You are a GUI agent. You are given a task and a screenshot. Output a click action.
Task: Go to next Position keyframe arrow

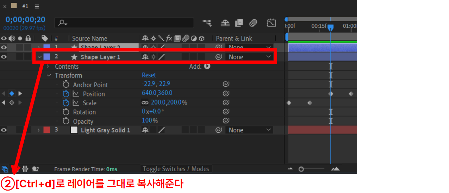point(20,93)
